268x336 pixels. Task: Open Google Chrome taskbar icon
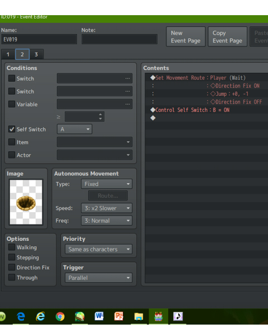pyautogui.click(x=60, y=316)
